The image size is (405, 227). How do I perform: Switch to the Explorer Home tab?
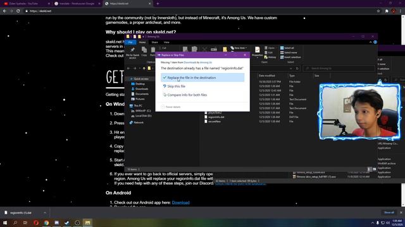(x=142, y=42)
